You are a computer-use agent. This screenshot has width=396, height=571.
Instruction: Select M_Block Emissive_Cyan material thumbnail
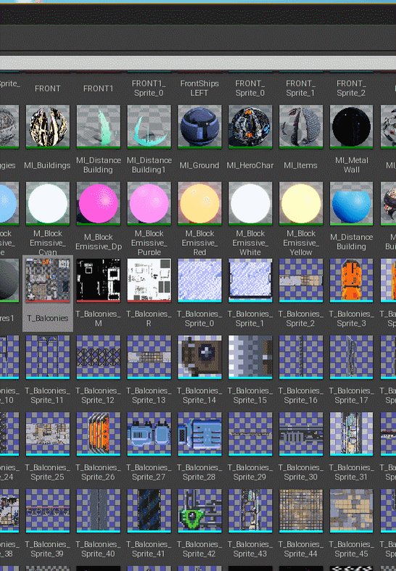48,204
